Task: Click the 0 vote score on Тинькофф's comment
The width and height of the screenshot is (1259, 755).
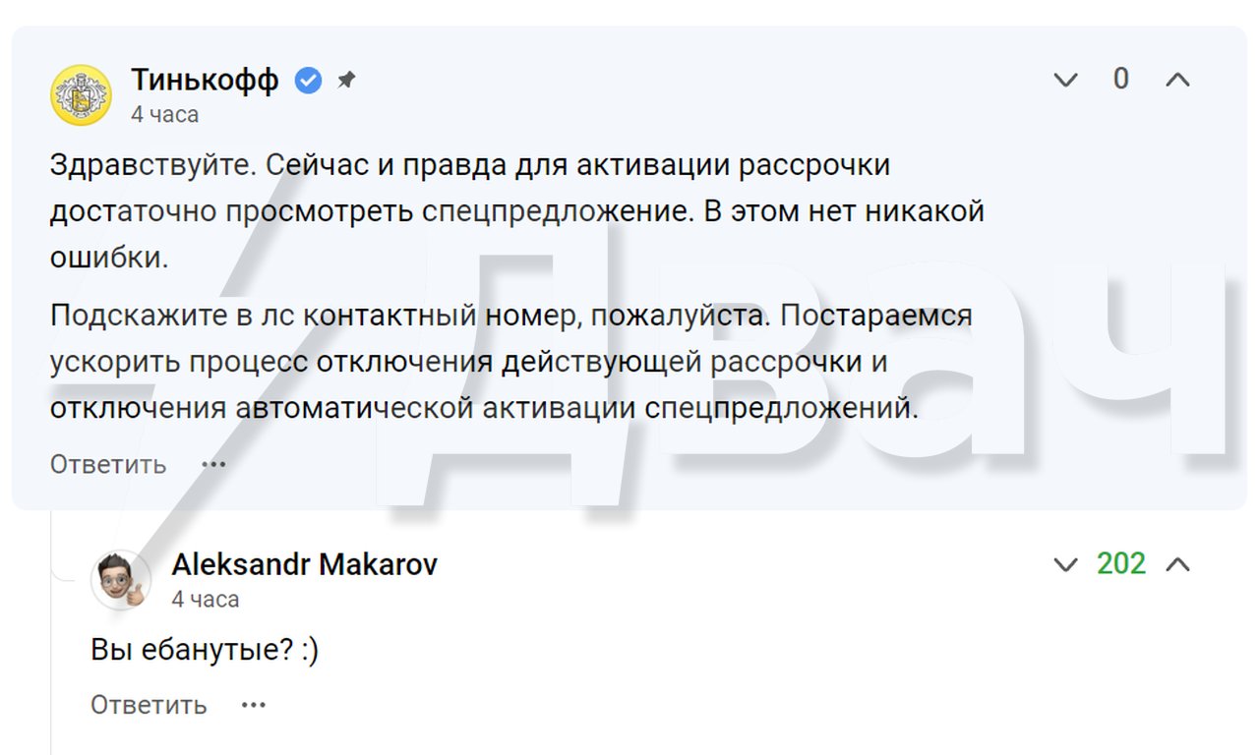Action: pyautogui.click(x=1121, y=80)
